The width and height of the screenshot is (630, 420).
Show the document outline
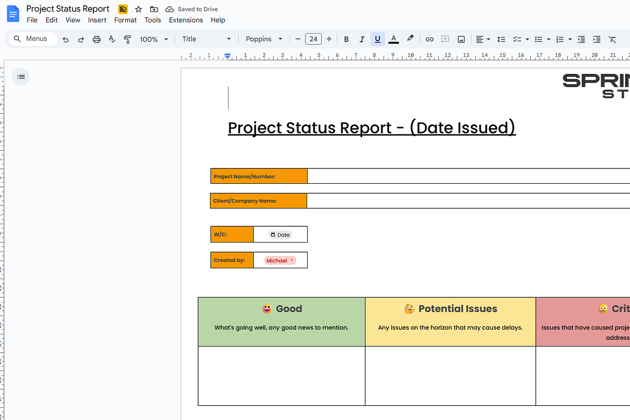(21, 77)
